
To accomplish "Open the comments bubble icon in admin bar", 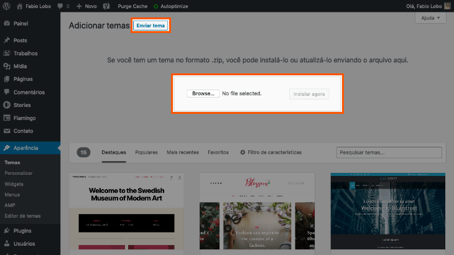I will pyautogui.click(x=60, y=6).
